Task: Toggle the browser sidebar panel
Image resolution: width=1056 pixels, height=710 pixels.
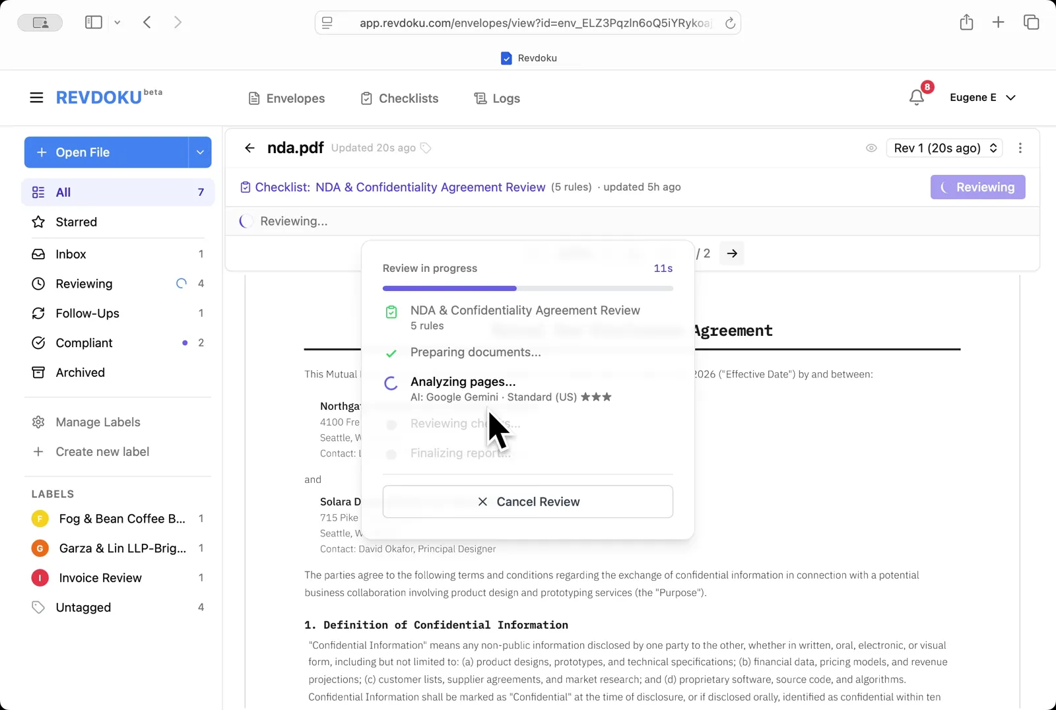Action: coord(93,22)
